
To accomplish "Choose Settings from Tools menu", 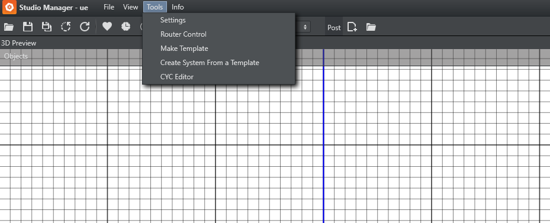I will coord(218,20).
